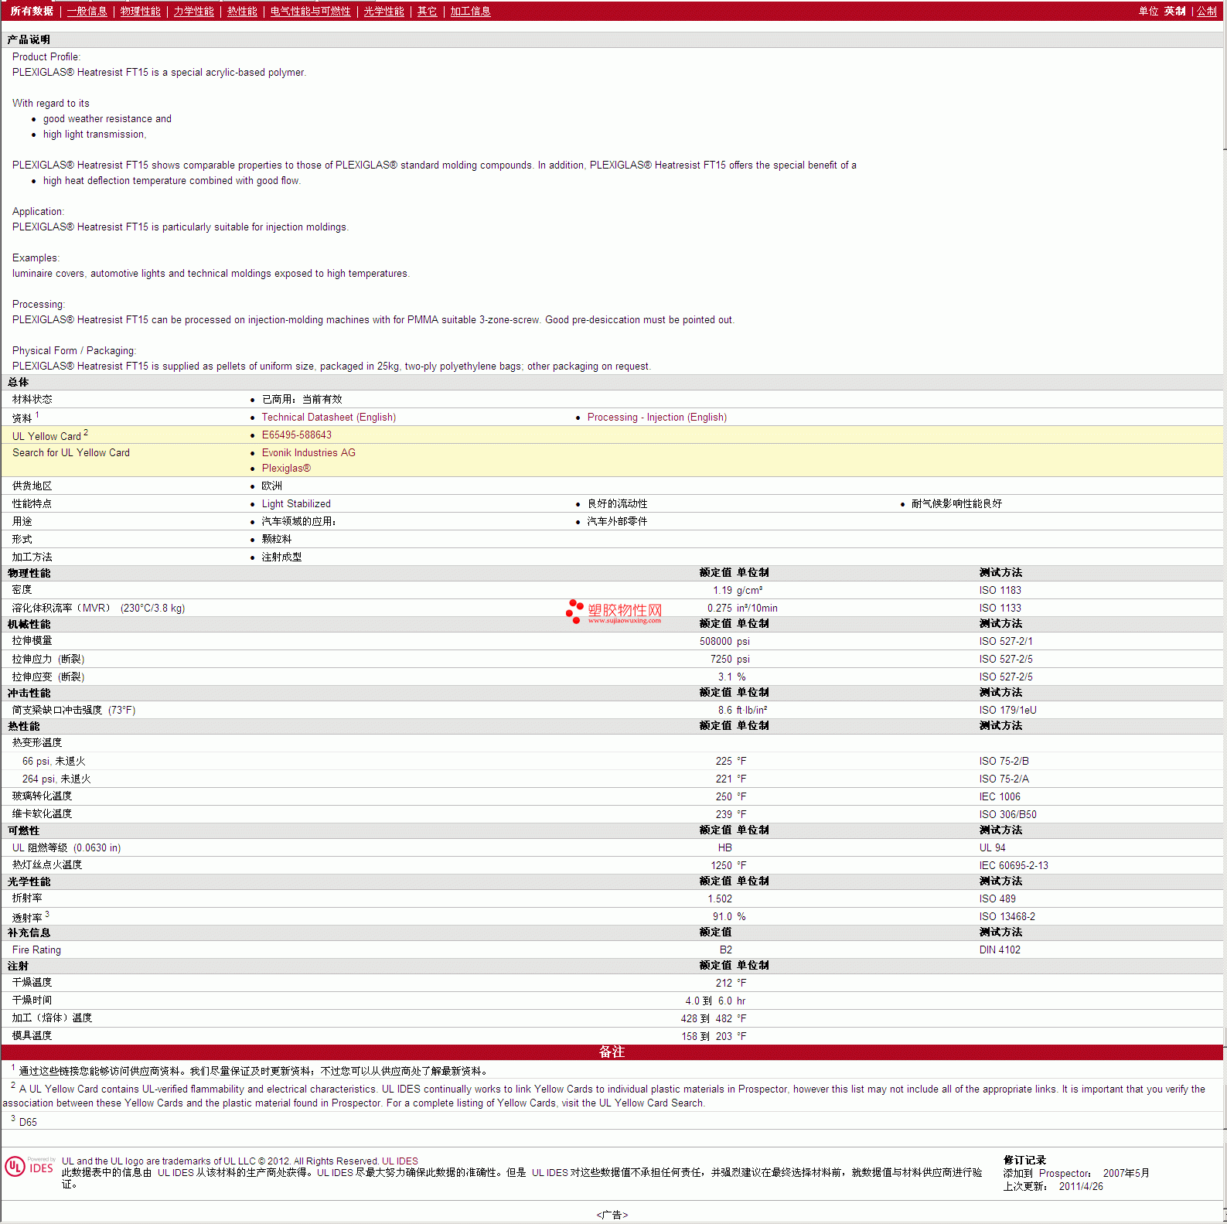
Task: Go to 加工信息 tab
Action: point(470,11)
